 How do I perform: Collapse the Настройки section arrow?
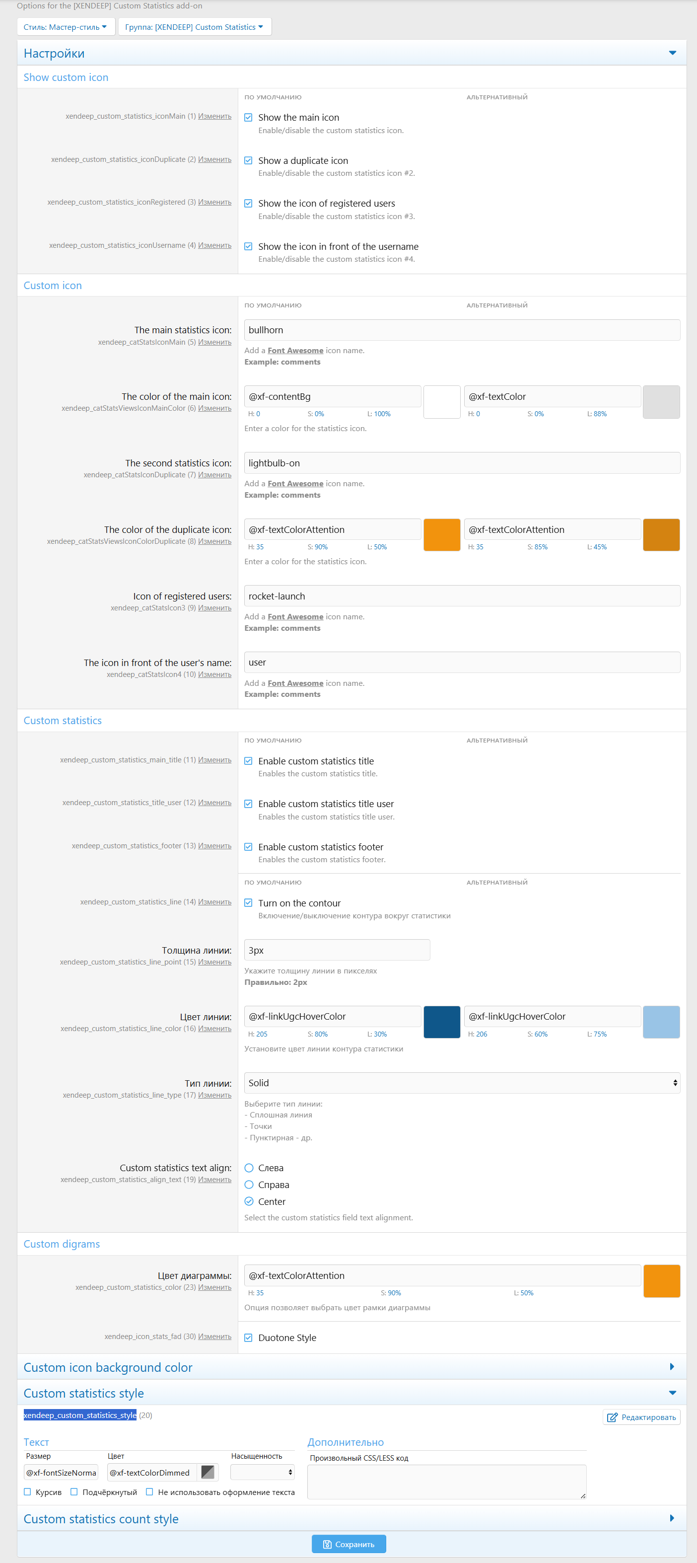[x=672, y=54]
